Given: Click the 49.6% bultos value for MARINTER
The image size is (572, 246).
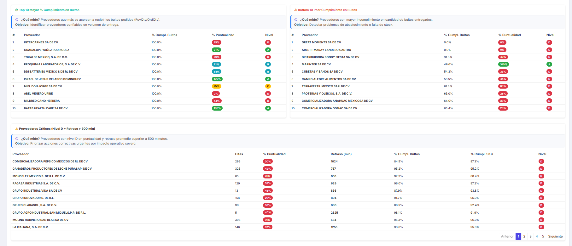Looking at the screenshot, I should pyautogui.click(x=448, y=64).
